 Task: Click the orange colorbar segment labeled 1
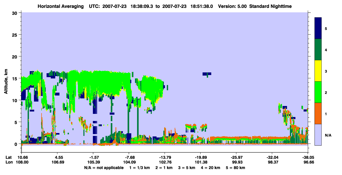pyautogui.click(x=318, y=113)
